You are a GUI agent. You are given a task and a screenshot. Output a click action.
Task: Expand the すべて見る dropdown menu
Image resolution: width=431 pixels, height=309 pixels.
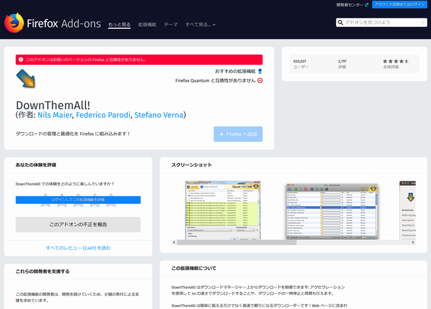(x=200, y=24)
